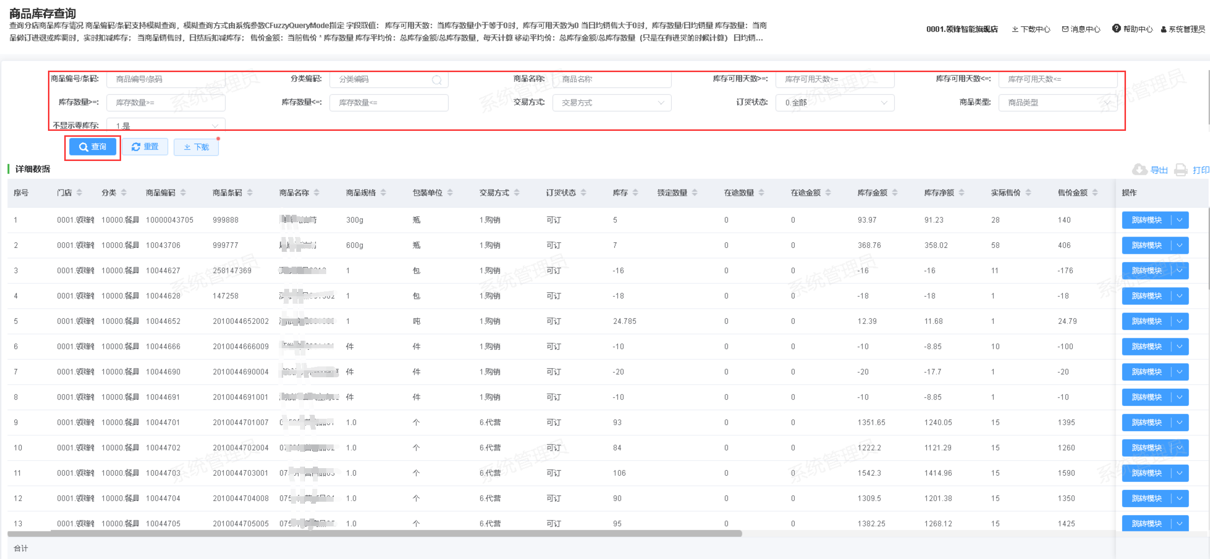Open the 订货状态 dropdown showing 0.全部
The image size is (1210, 559).
(x=835, y=103)
